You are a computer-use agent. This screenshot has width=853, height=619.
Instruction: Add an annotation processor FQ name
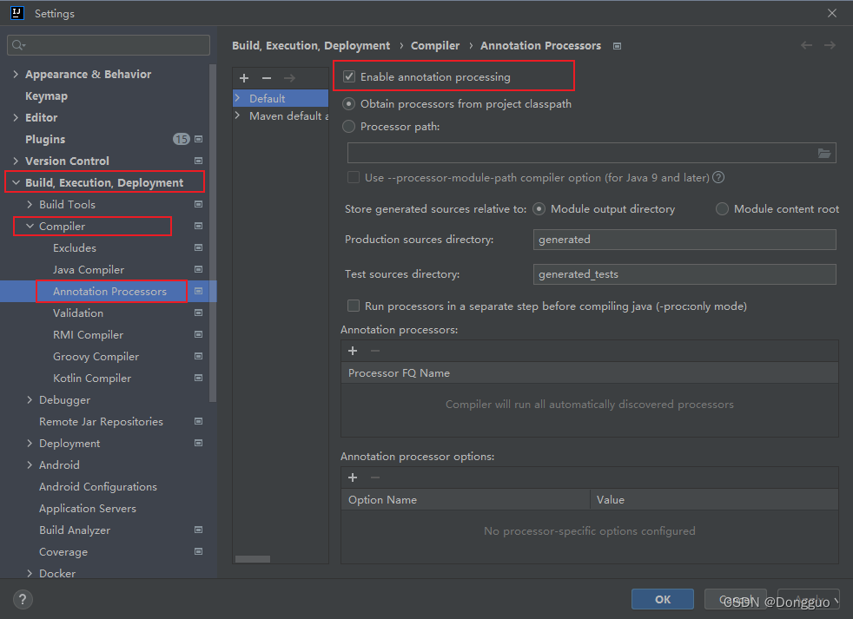(353, 351)
